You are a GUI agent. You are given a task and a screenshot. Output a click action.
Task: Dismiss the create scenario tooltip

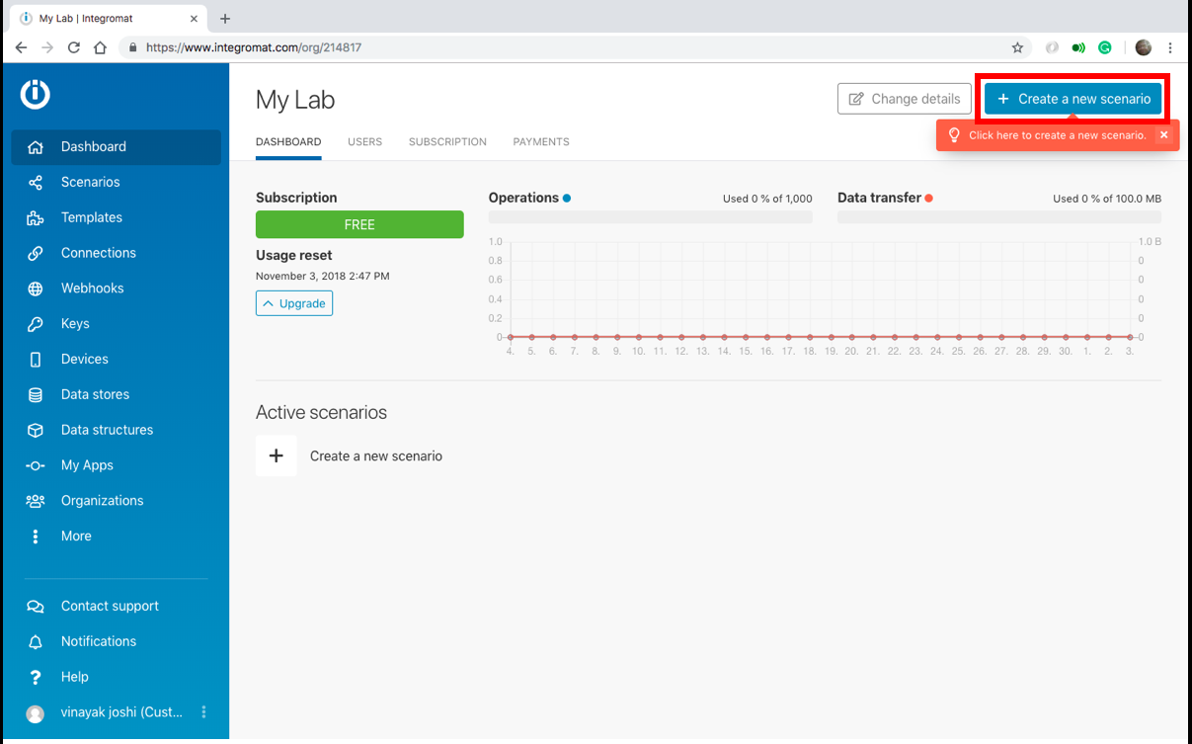[x=1163, y=135]
